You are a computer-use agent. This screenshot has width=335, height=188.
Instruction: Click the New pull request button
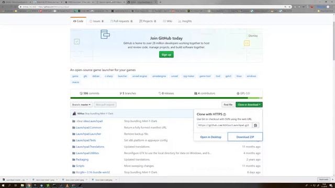point(105,104)
